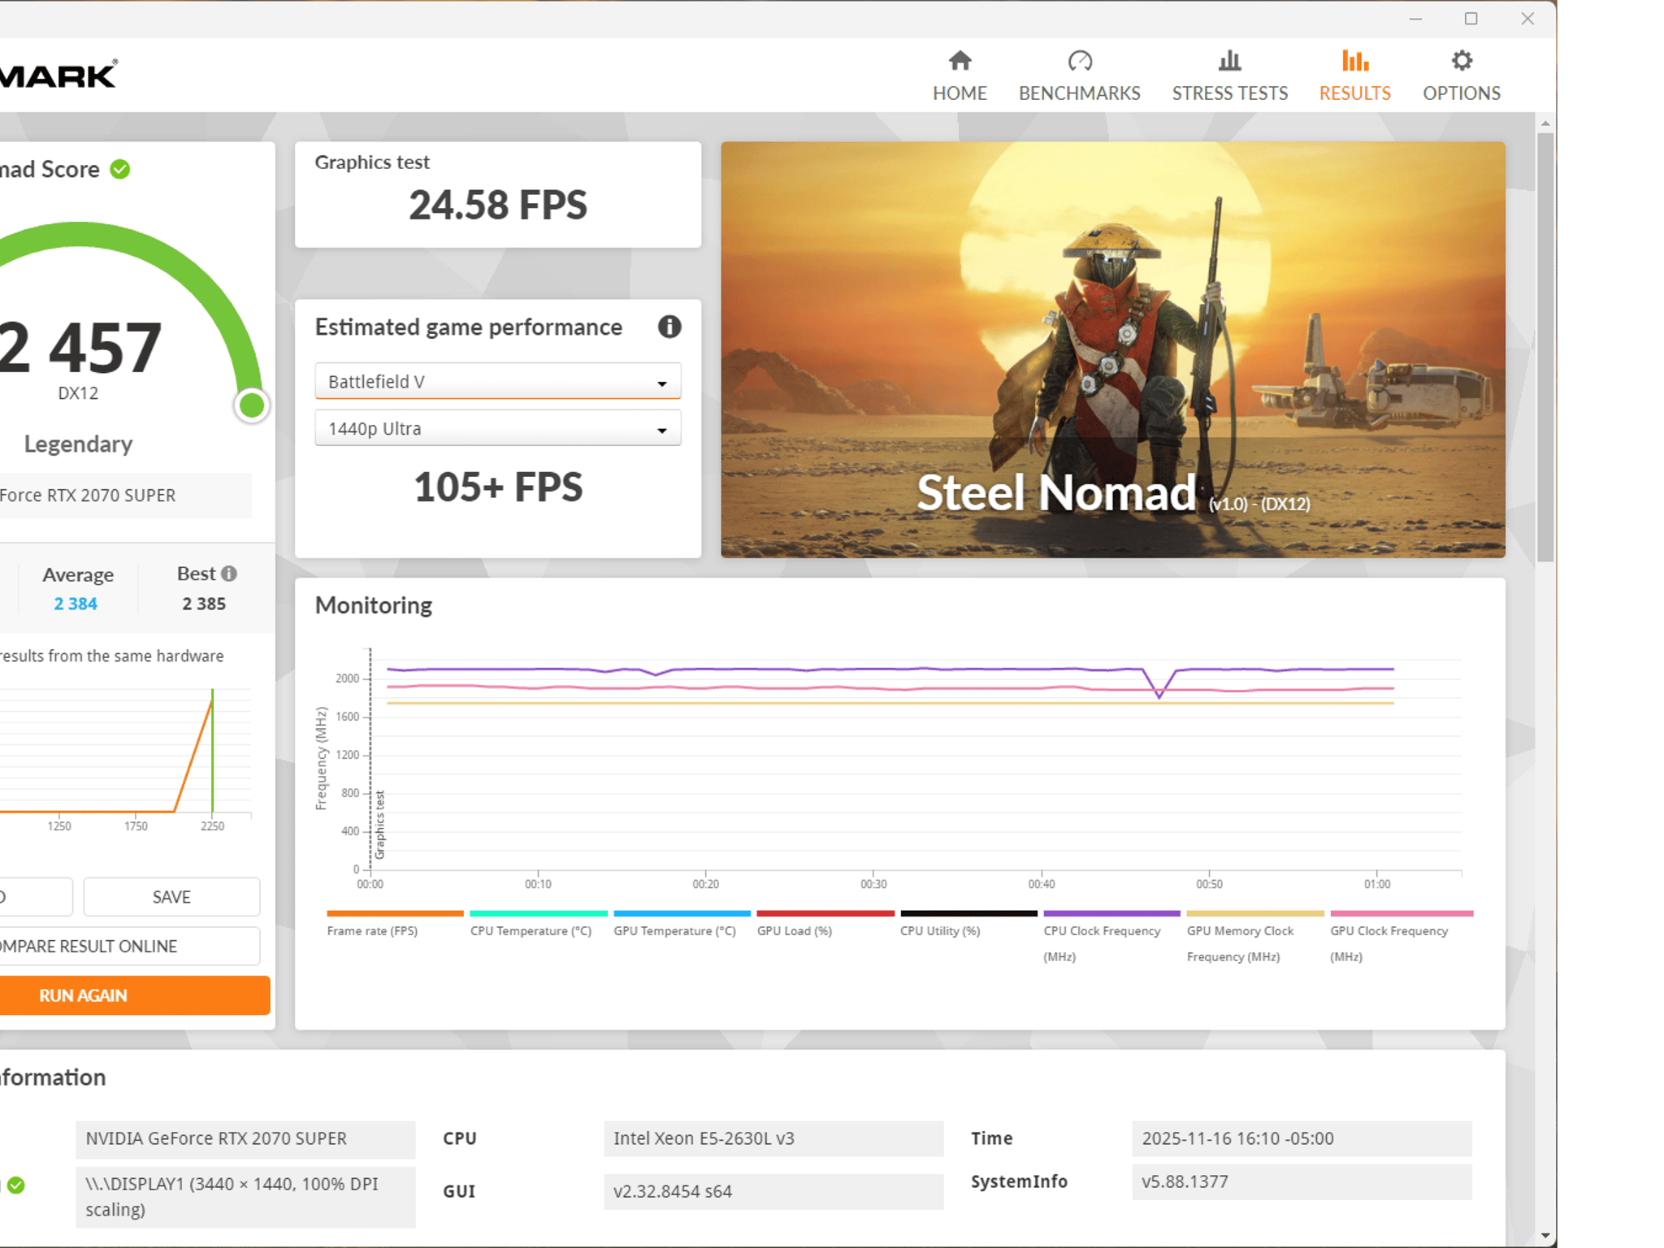Image resolution: width=1664 pixels, height=1248 pixels.
Task: Click the SAVE button
Action: pos(171,897)
